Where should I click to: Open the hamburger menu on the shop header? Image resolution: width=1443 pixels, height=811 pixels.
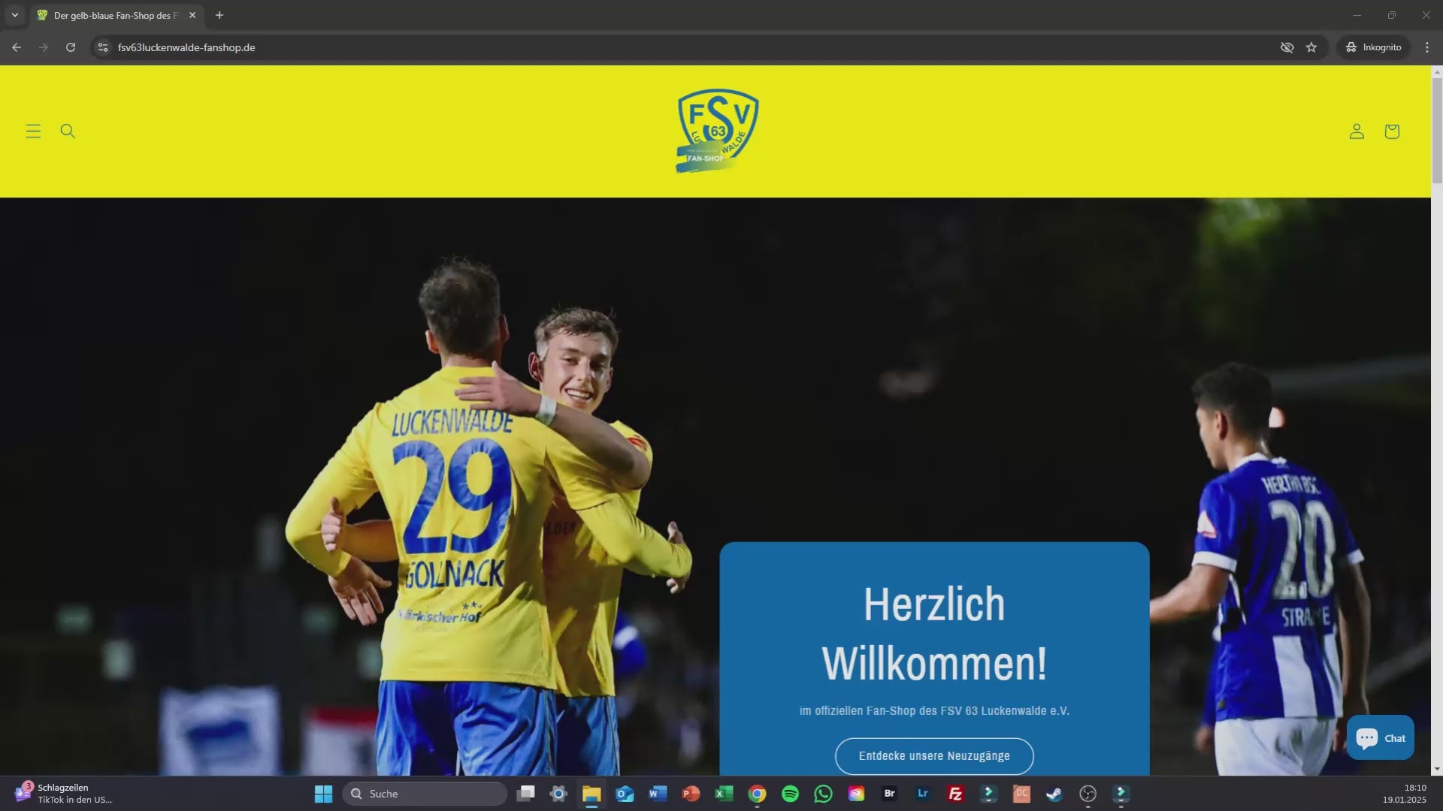(x=33, y=131)
